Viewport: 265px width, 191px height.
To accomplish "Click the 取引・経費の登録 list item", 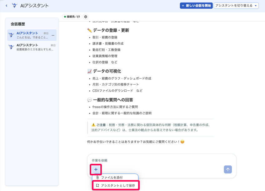I will pos(105,37).
